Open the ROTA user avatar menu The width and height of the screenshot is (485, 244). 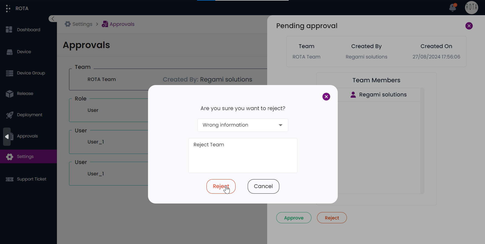click(471, 8)
